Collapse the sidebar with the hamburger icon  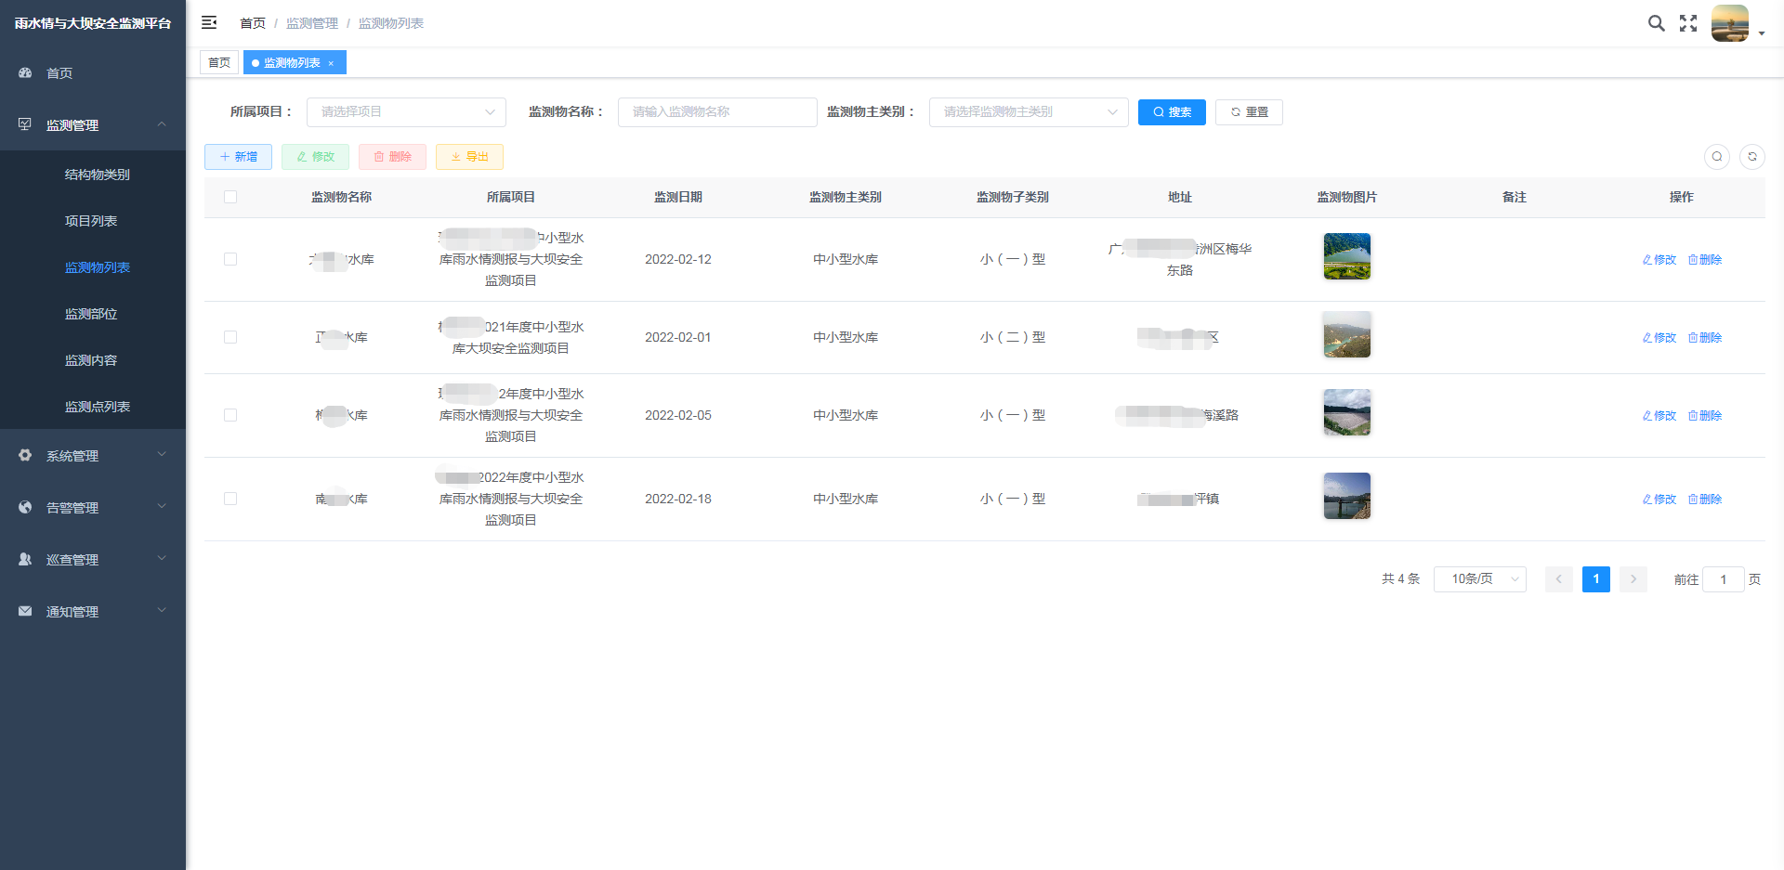click(x=209, y=22)
